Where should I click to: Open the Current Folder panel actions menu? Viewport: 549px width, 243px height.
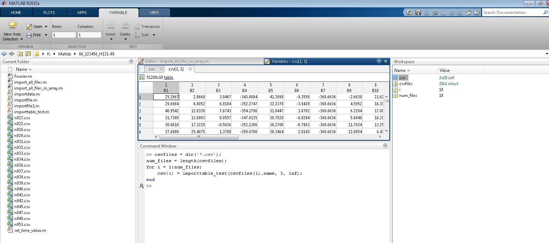click(x=131, y=61)
